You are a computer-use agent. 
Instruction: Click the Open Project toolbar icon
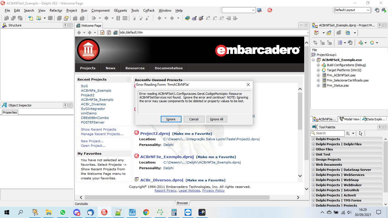tap(66, 18)
